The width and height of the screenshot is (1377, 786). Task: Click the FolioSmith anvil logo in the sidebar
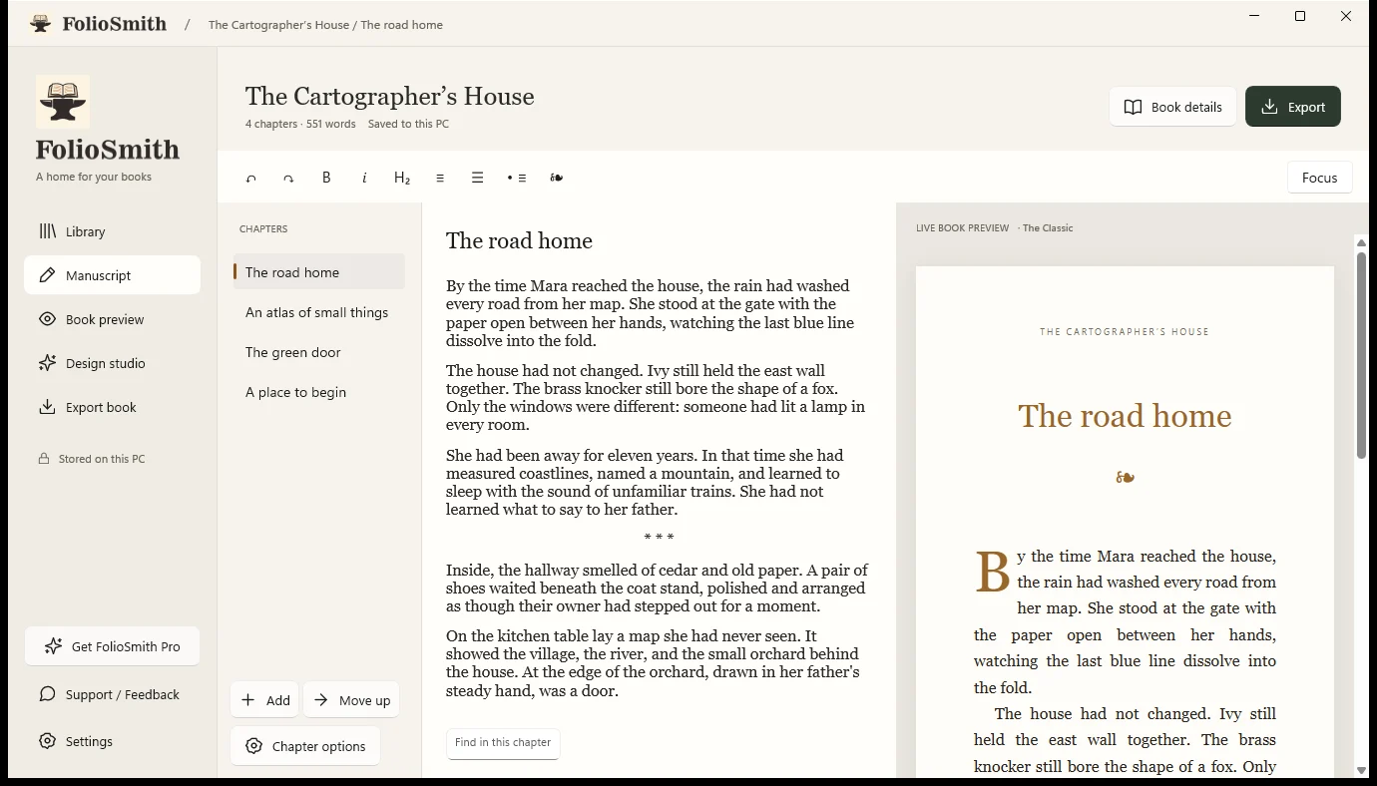click(x=63, y=102)
